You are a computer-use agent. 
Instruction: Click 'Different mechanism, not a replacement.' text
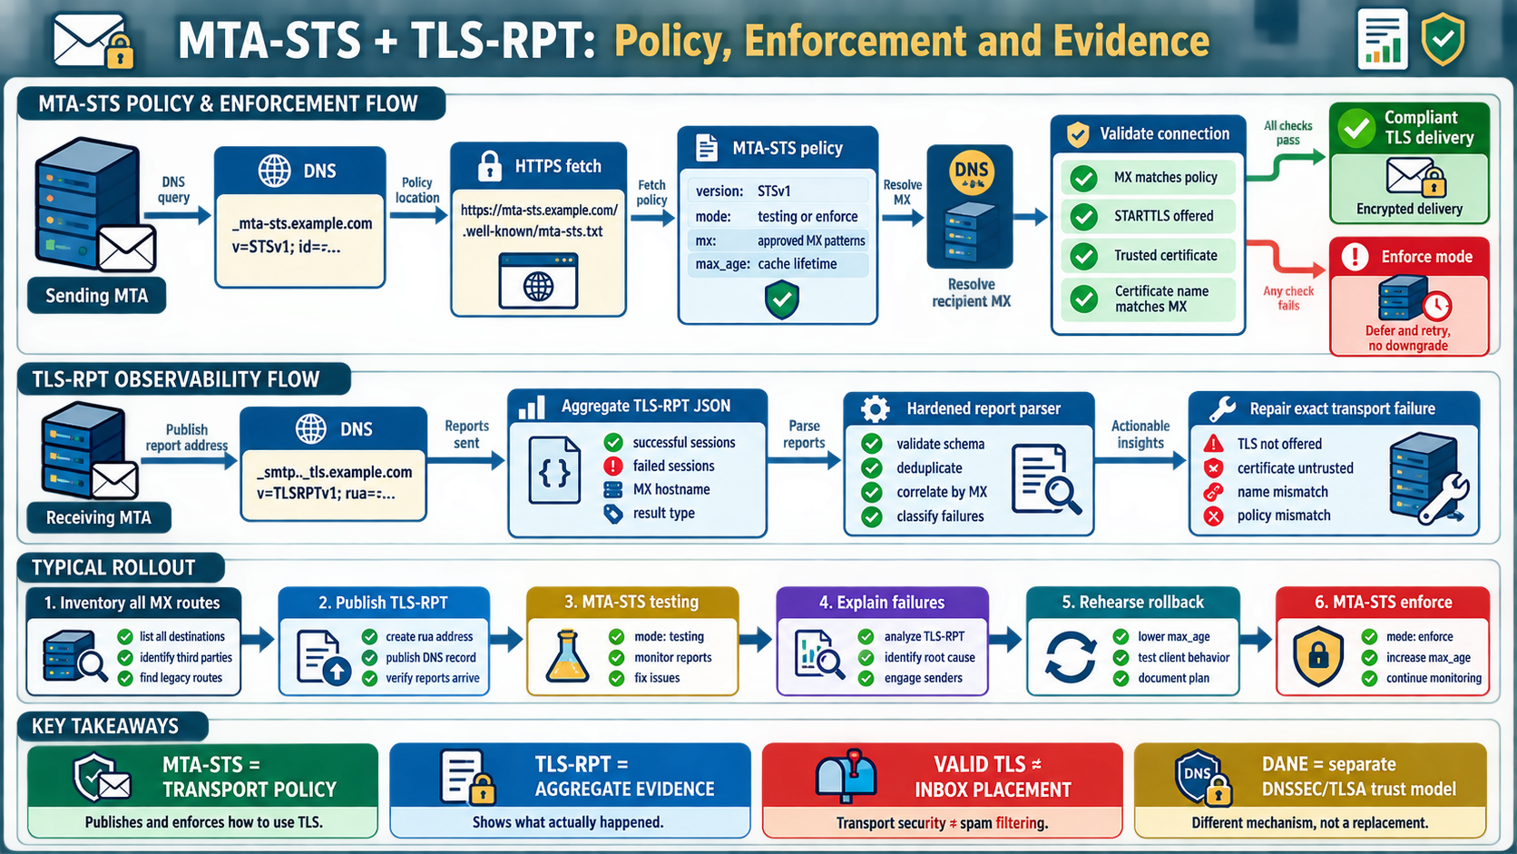point(1310,823)
